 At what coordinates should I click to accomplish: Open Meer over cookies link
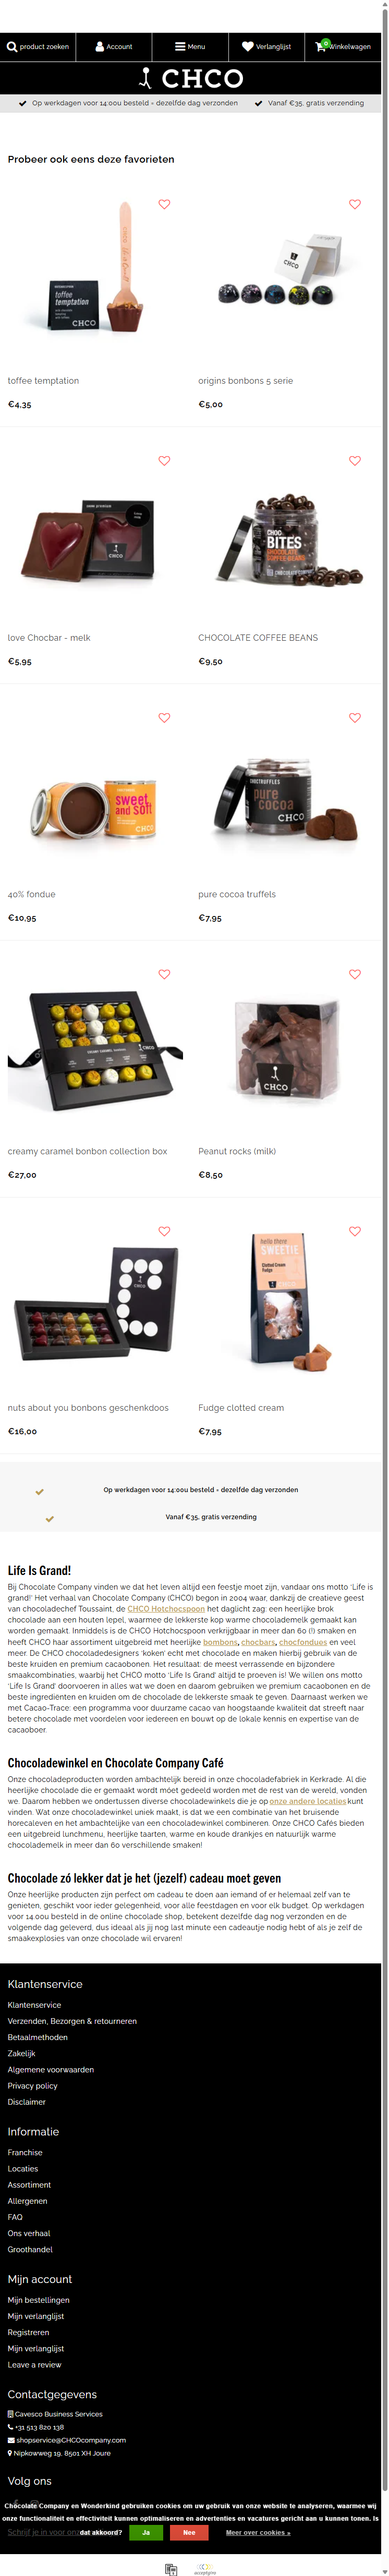258,2532
